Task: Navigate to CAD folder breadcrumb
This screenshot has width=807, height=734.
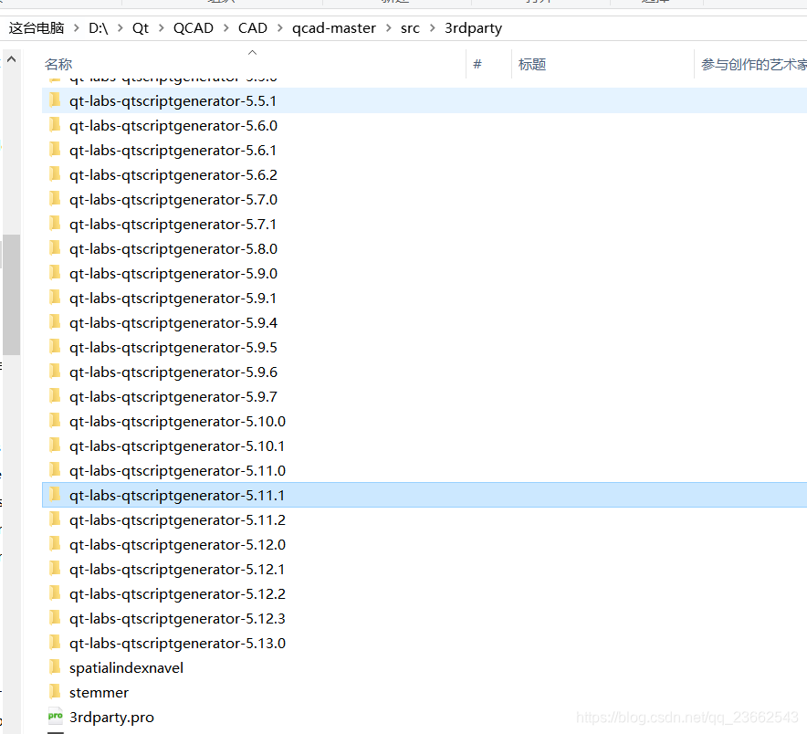Action: (x=253, y=27)
